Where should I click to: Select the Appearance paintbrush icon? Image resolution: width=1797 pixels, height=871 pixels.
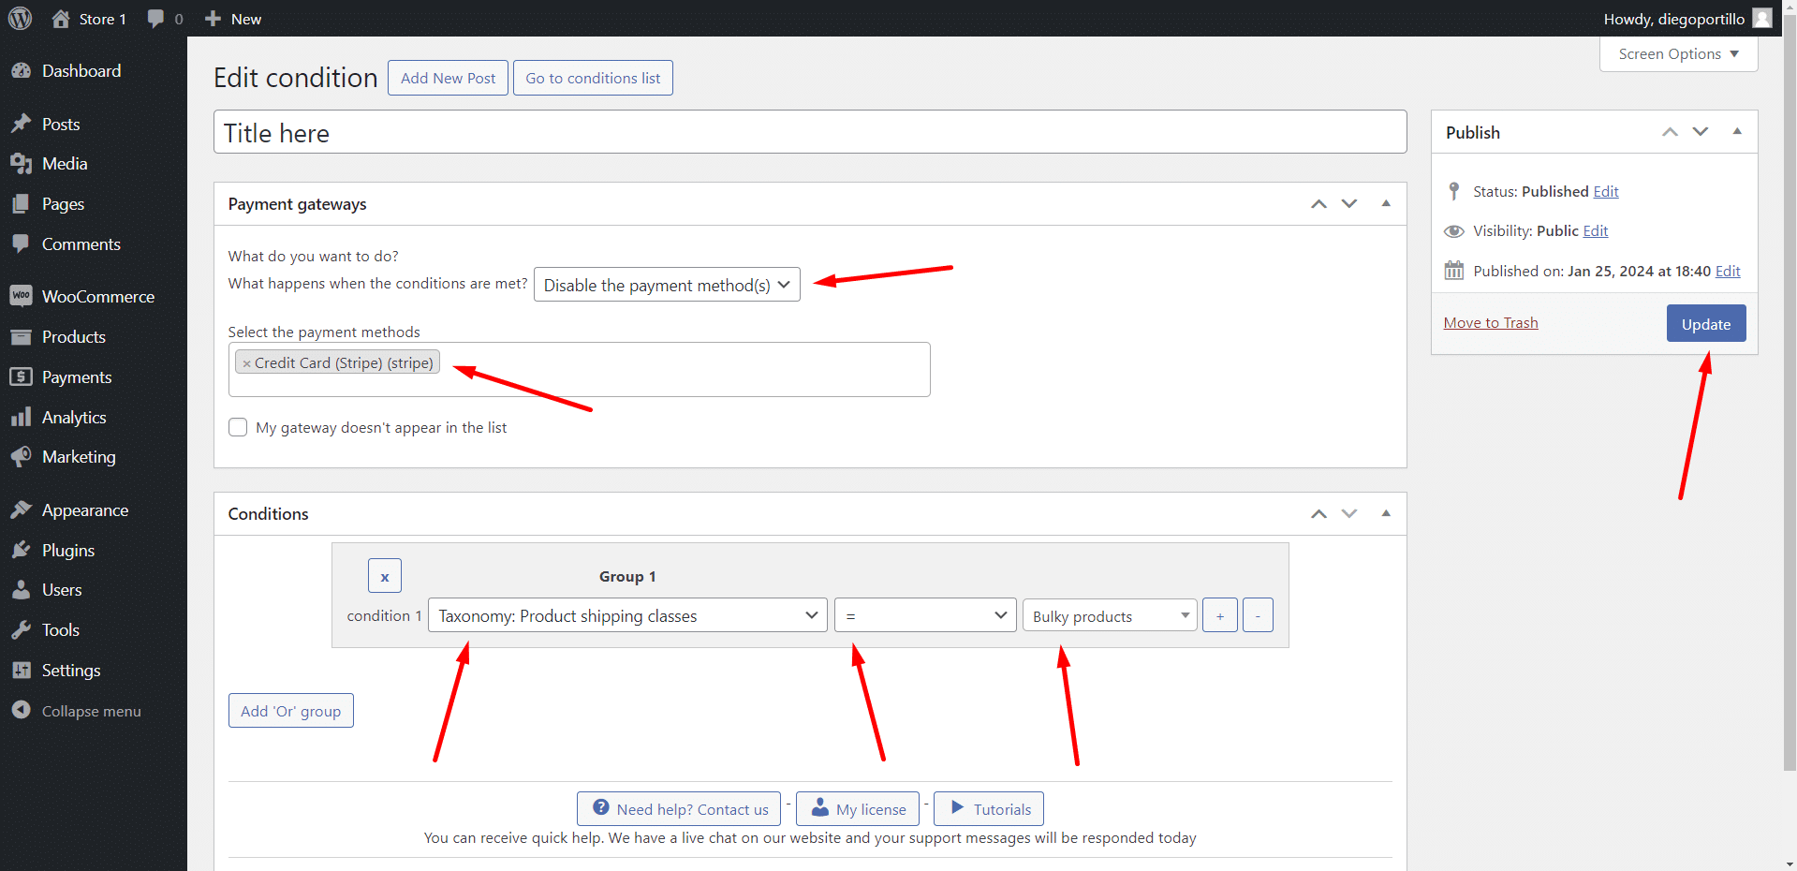(22, 509)
